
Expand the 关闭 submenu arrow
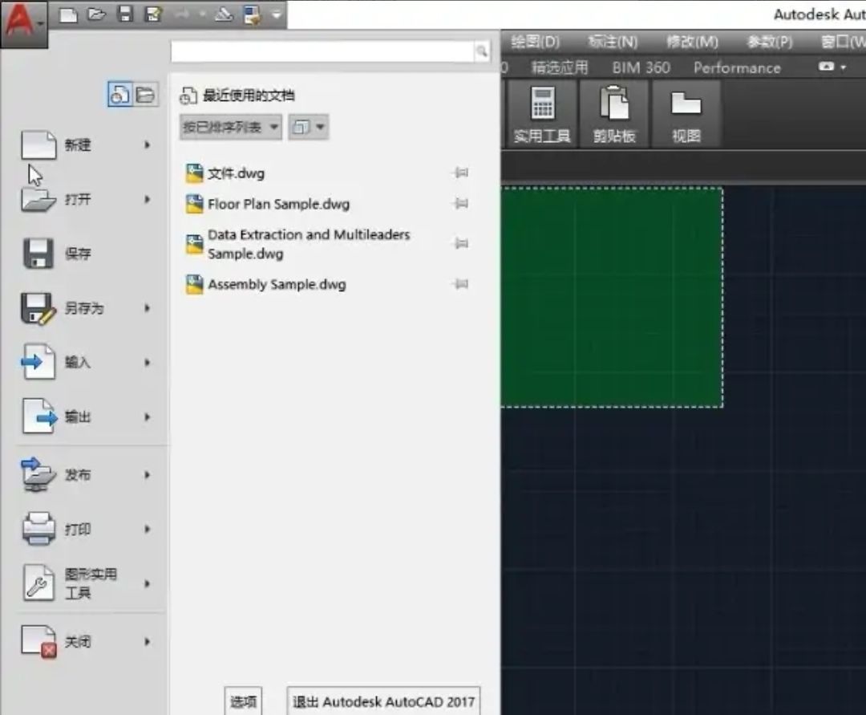147,641
